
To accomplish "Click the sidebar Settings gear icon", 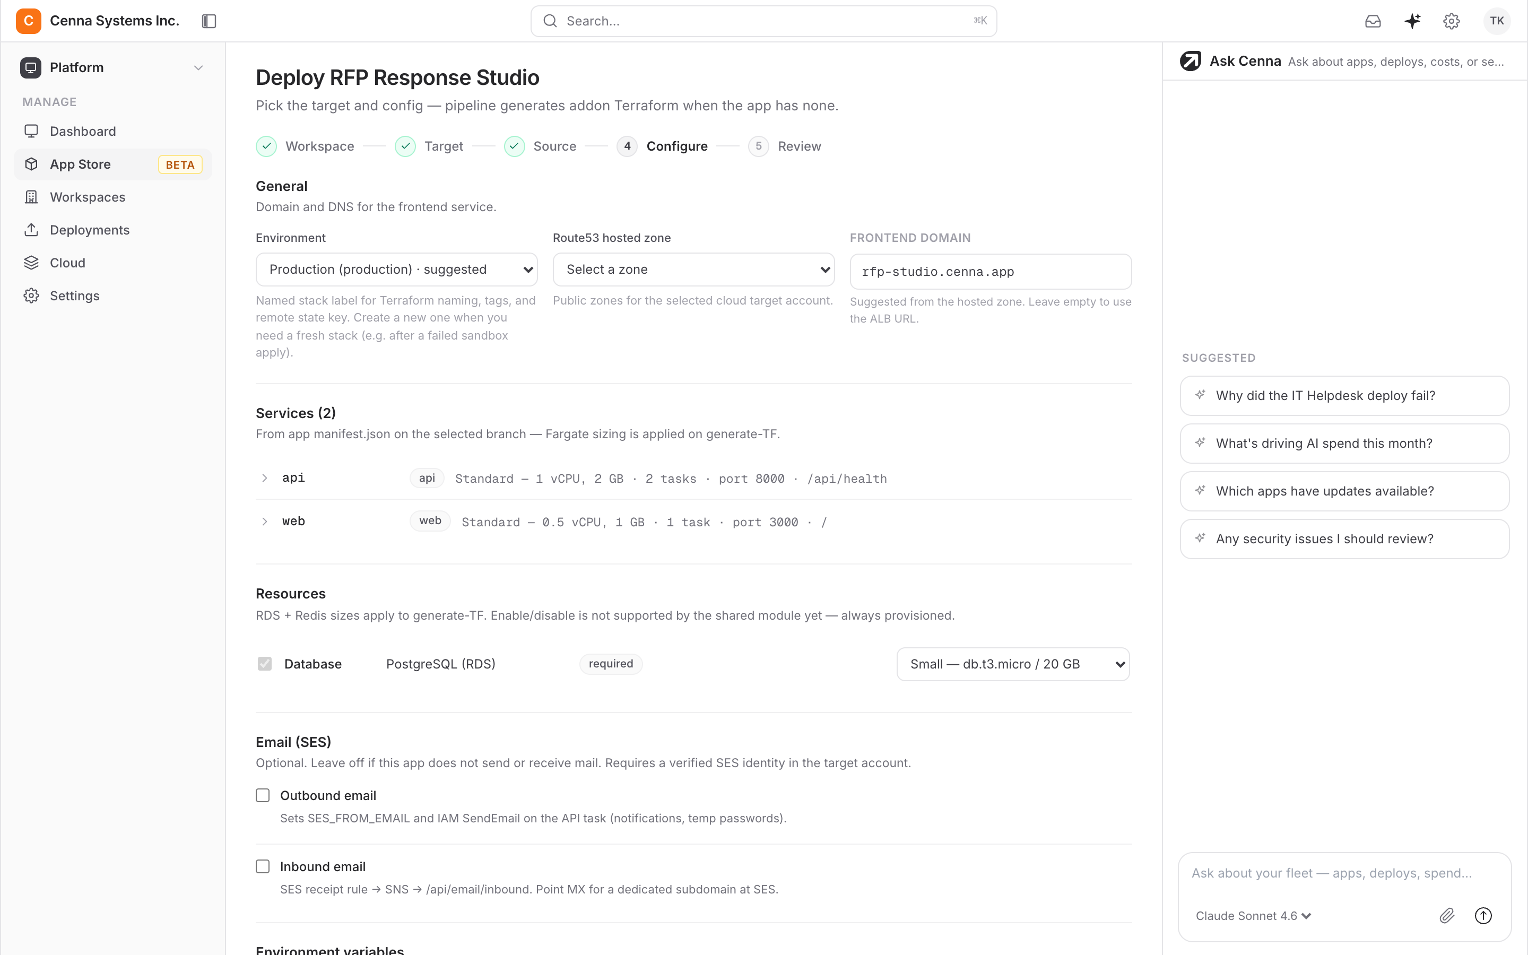I will [x=31, y=296].
